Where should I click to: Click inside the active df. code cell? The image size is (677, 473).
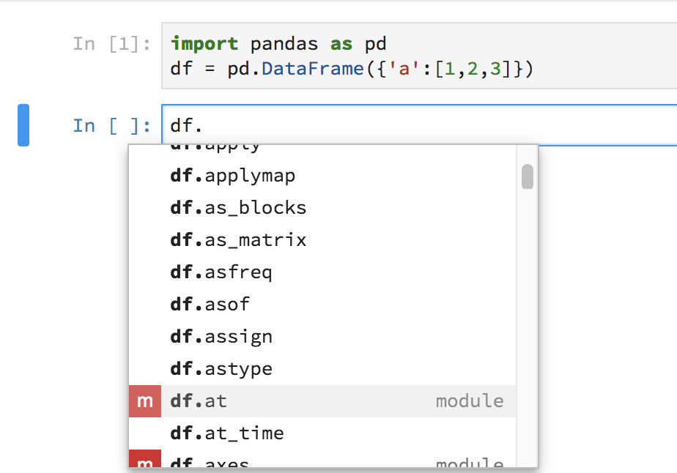coord(419,126)
